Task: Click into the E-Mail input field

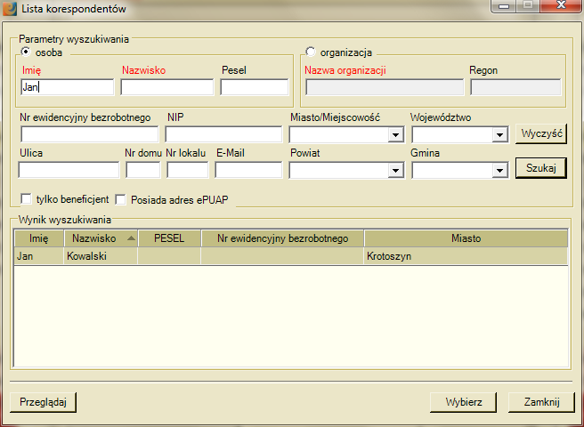Action: click(248, 170)
